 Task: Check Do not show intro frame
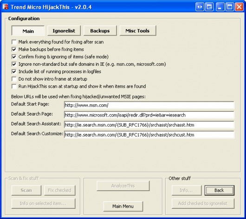[x=14, y=79]
